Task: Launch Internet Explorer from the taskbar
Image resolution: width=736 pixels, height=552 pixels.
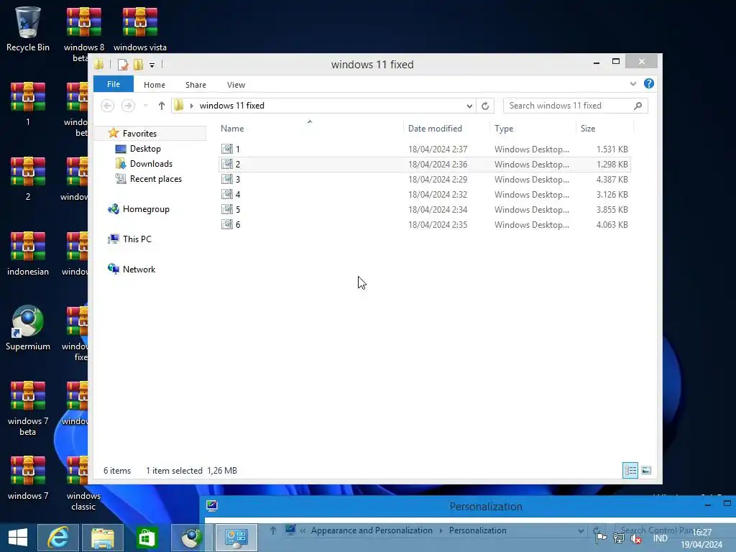Action: tap(58, 538)
